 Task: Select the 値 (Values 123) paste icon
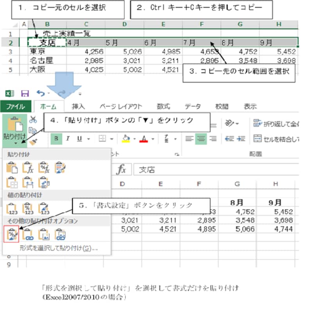pyautogui.click(x=11, y=208)
